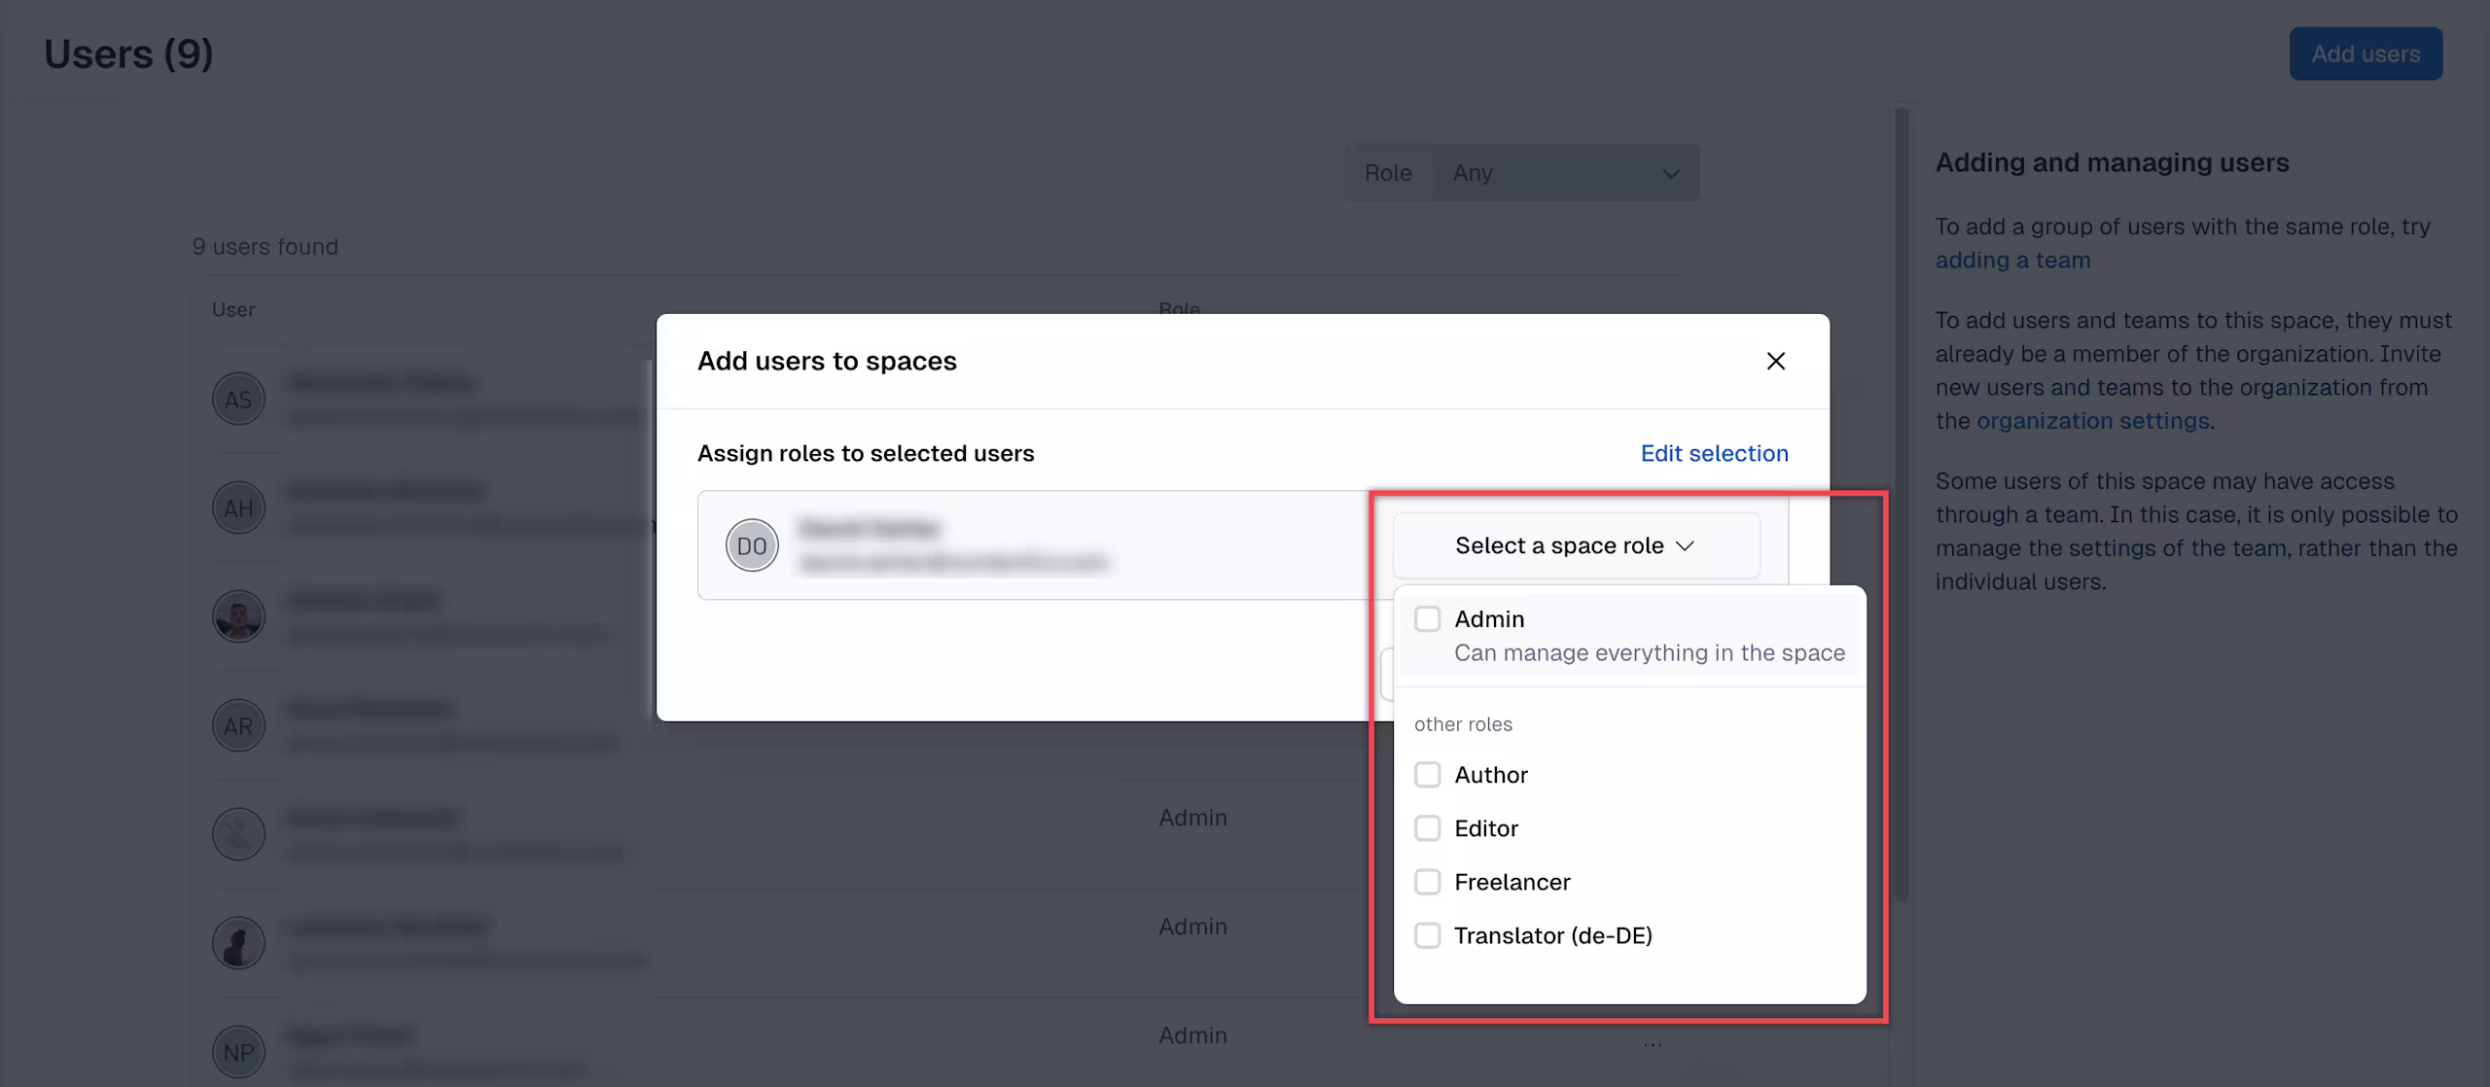The width and height of the screenshot is (2490, 1087).
Task: Open the Role filter Any dropdown
Action: click(1565, 172)
